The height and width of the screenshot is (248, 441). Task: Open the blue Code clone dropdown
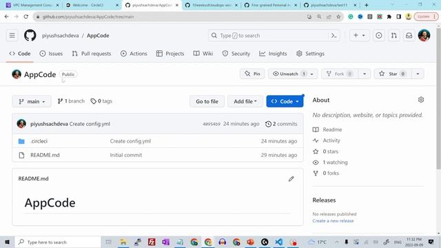coord(285,101)
